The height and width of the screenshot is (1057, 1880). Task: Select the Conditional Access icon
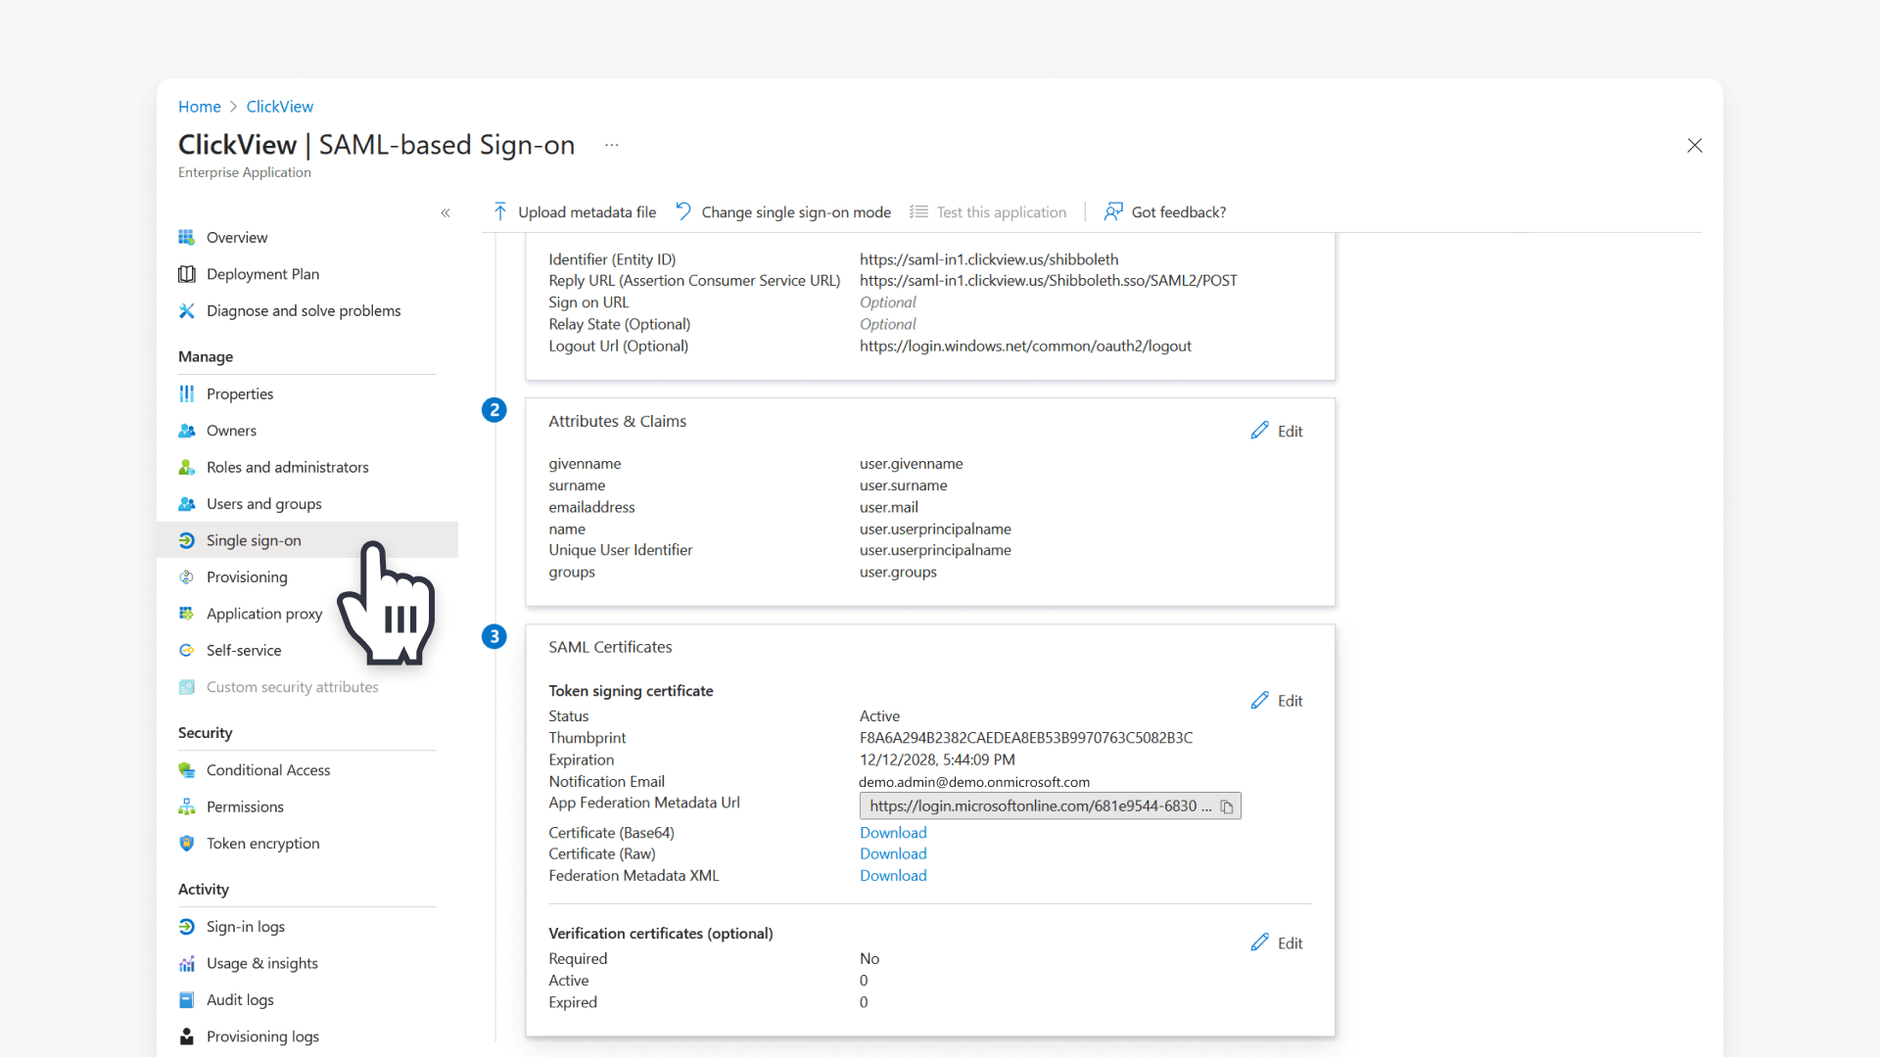pos(186,770)
